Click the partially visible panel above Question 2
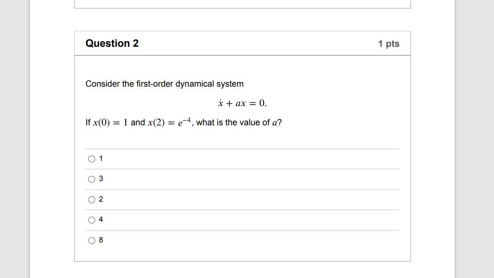The height and width of the screenshot is (278, 494). click(x=242, y=4)
